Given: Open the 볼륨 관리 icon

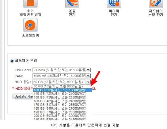Looking at the screenshot, I should tap(72, 4).
